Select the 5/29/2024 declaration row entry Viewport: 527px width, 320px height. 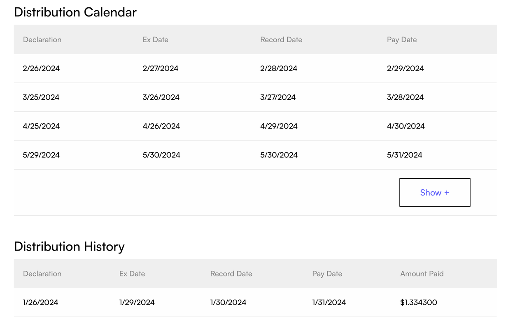pos(41,155)
